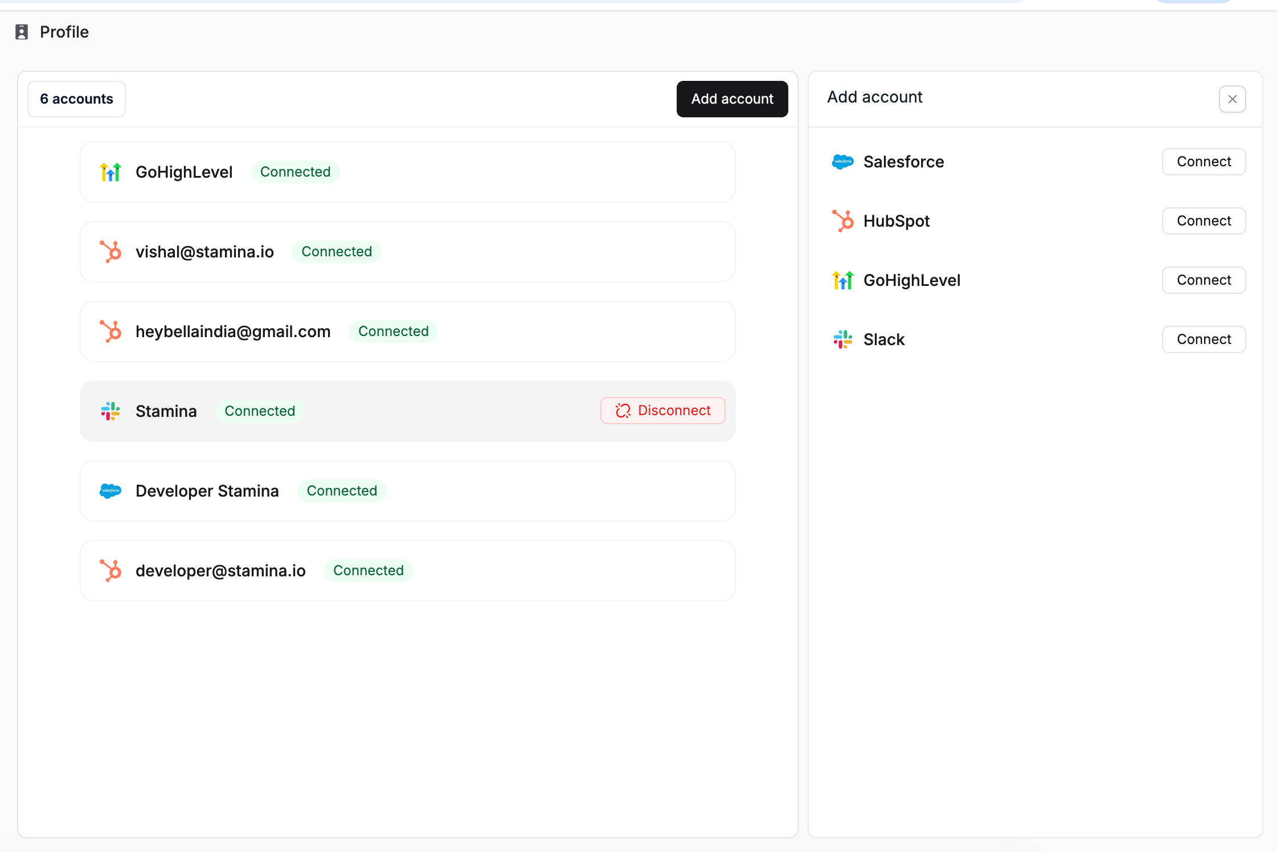Click Connected badge beside Developer Stamina
The height and width of the screenshot is (852, 1277).
pyautogui.click(x=342, y=491)
